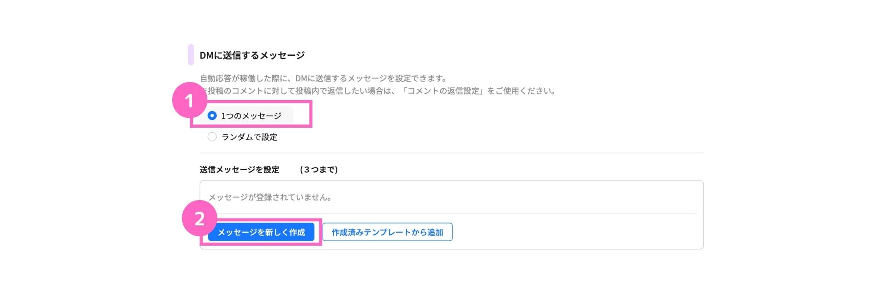Viewport: 886px width, 295px height.
Task: Click 作成済みテンプレートから追加 button
Action: (387, 232)
